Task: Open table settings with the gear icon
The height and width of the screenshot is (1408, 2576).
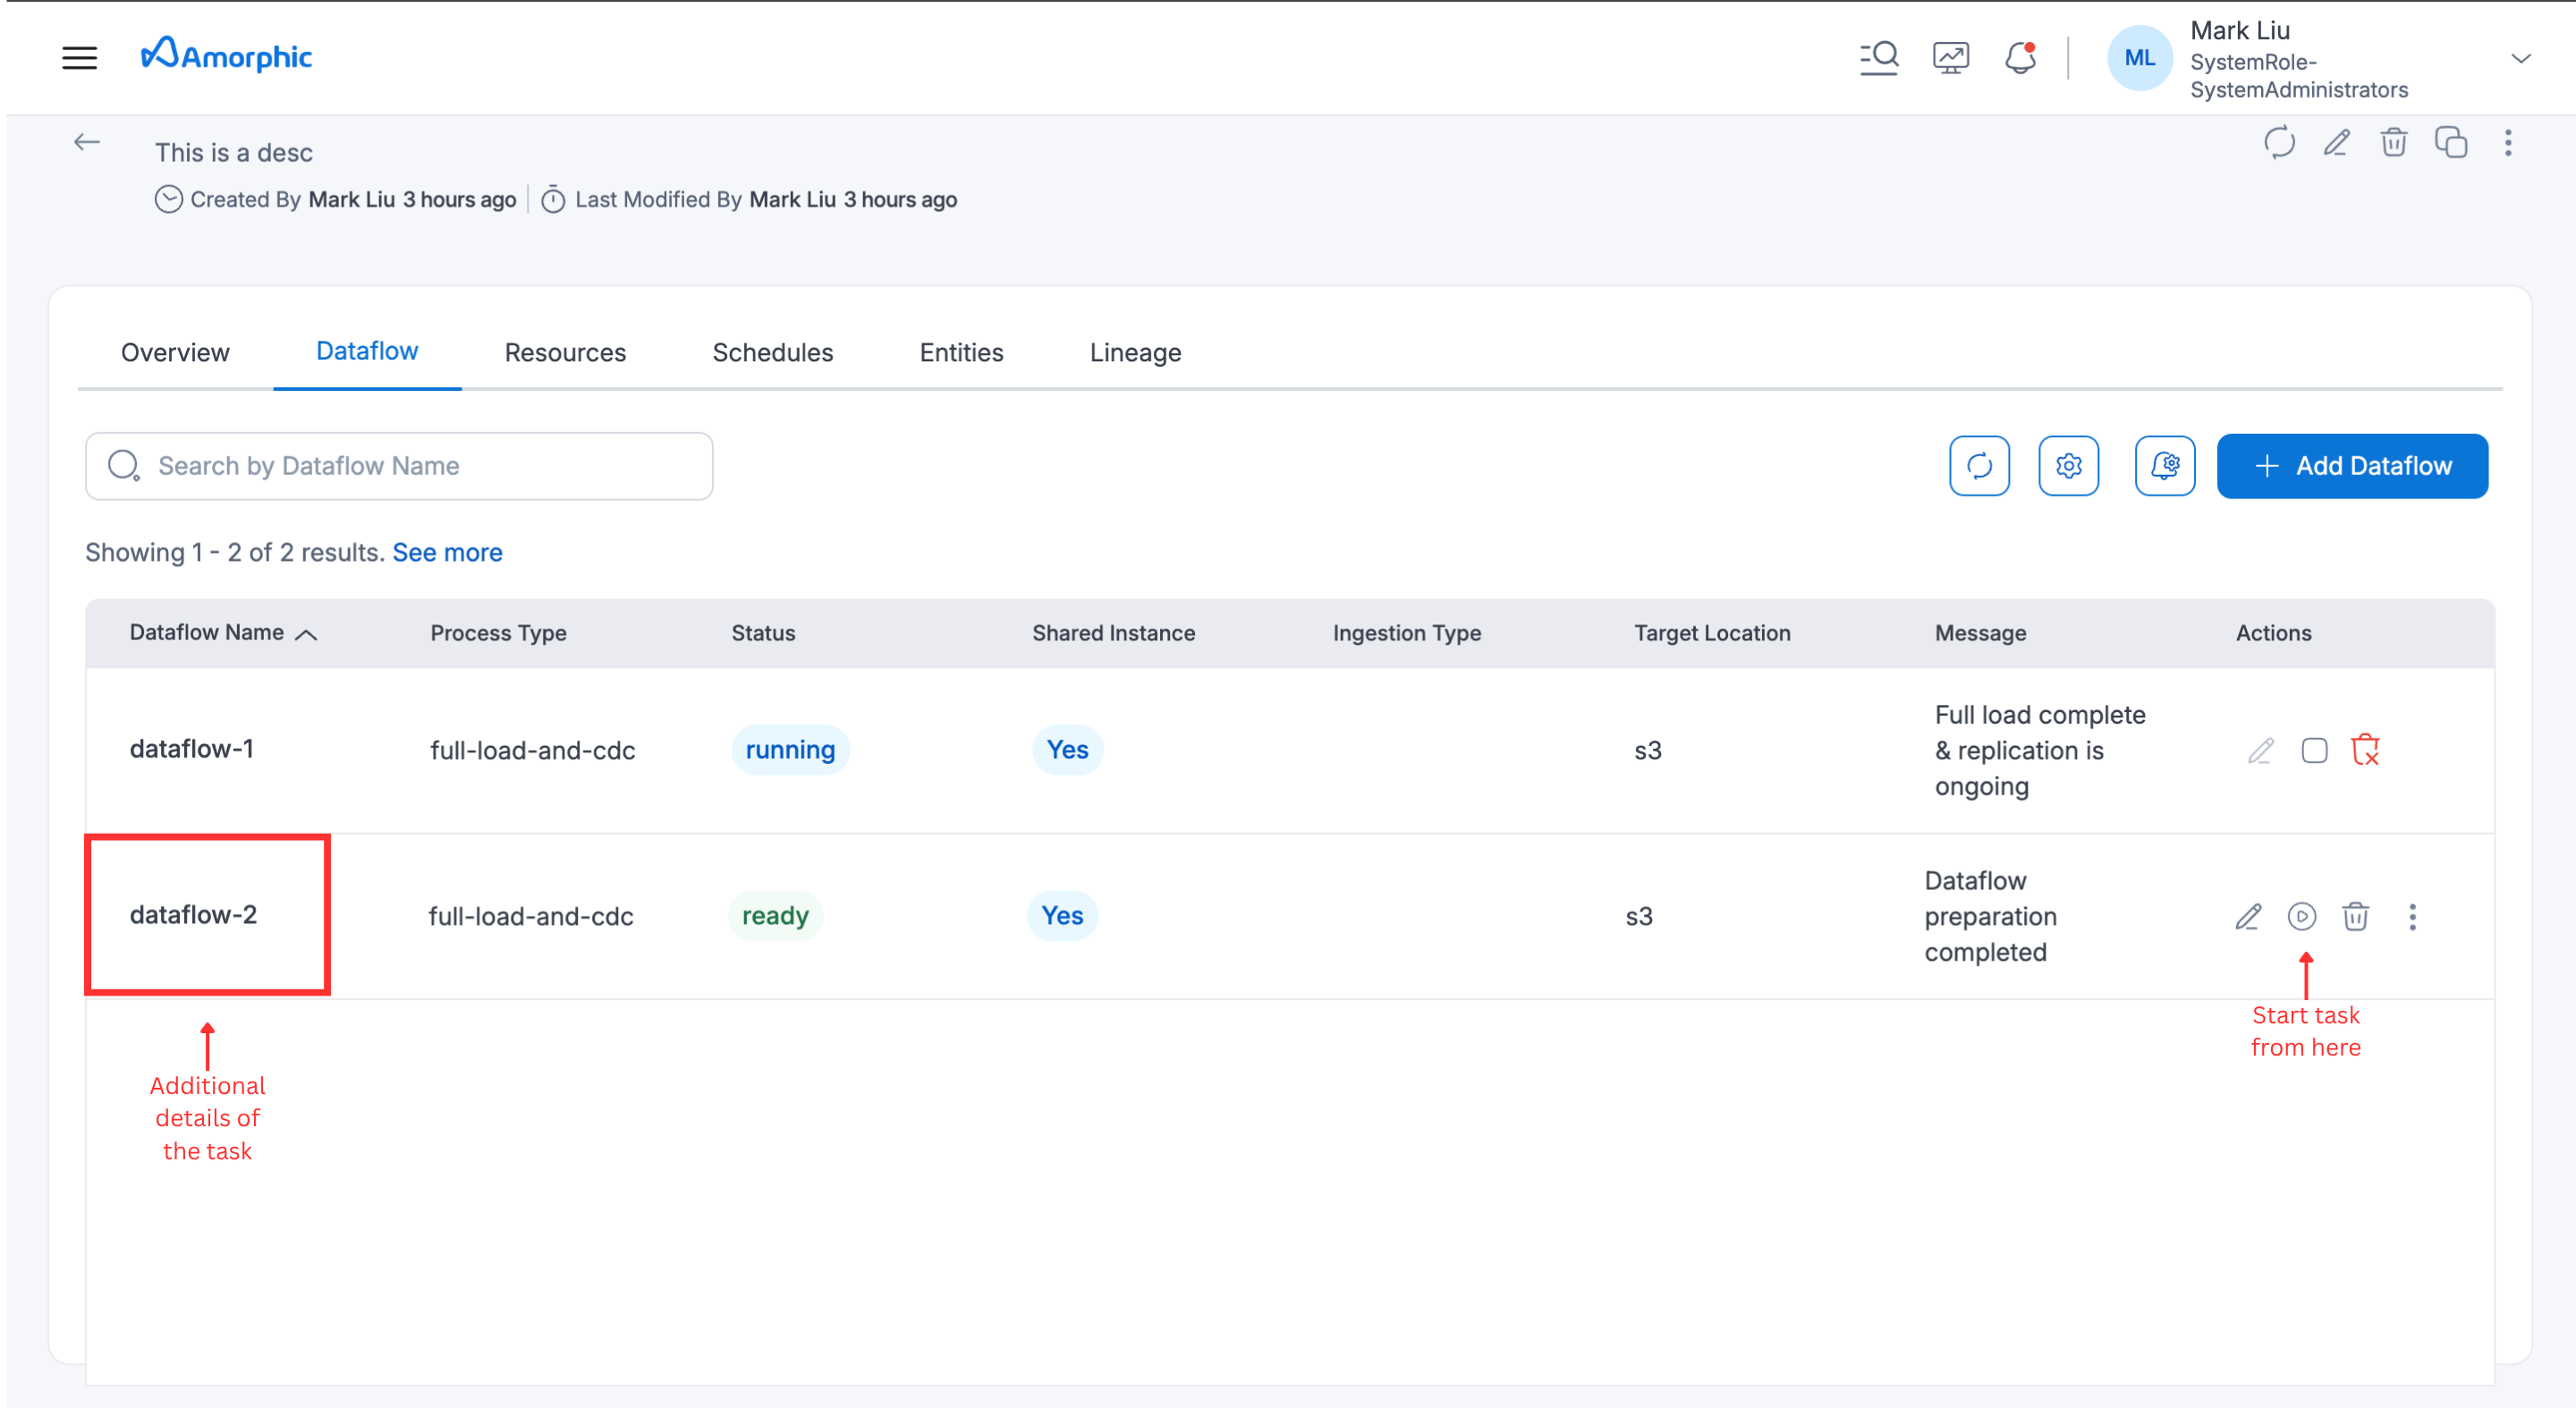Action: [2069, 465]
